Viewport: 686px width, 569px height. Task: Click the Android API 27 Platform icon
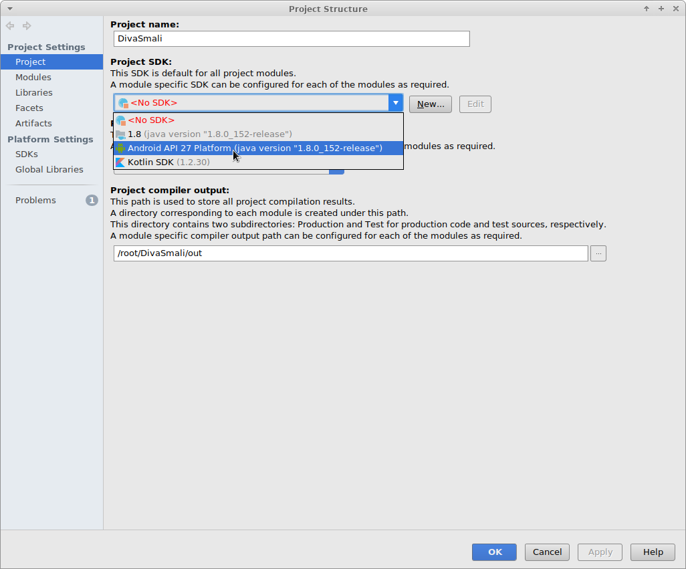120,148
